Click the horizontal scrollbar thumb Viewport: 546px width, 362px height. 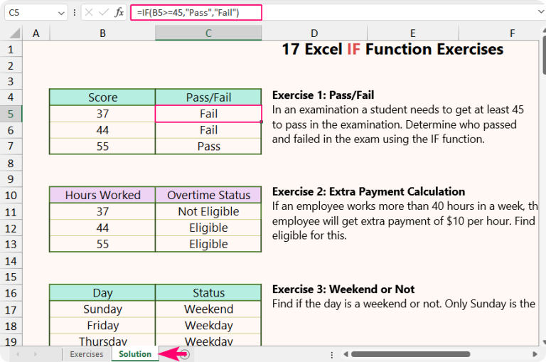point(410,354)
